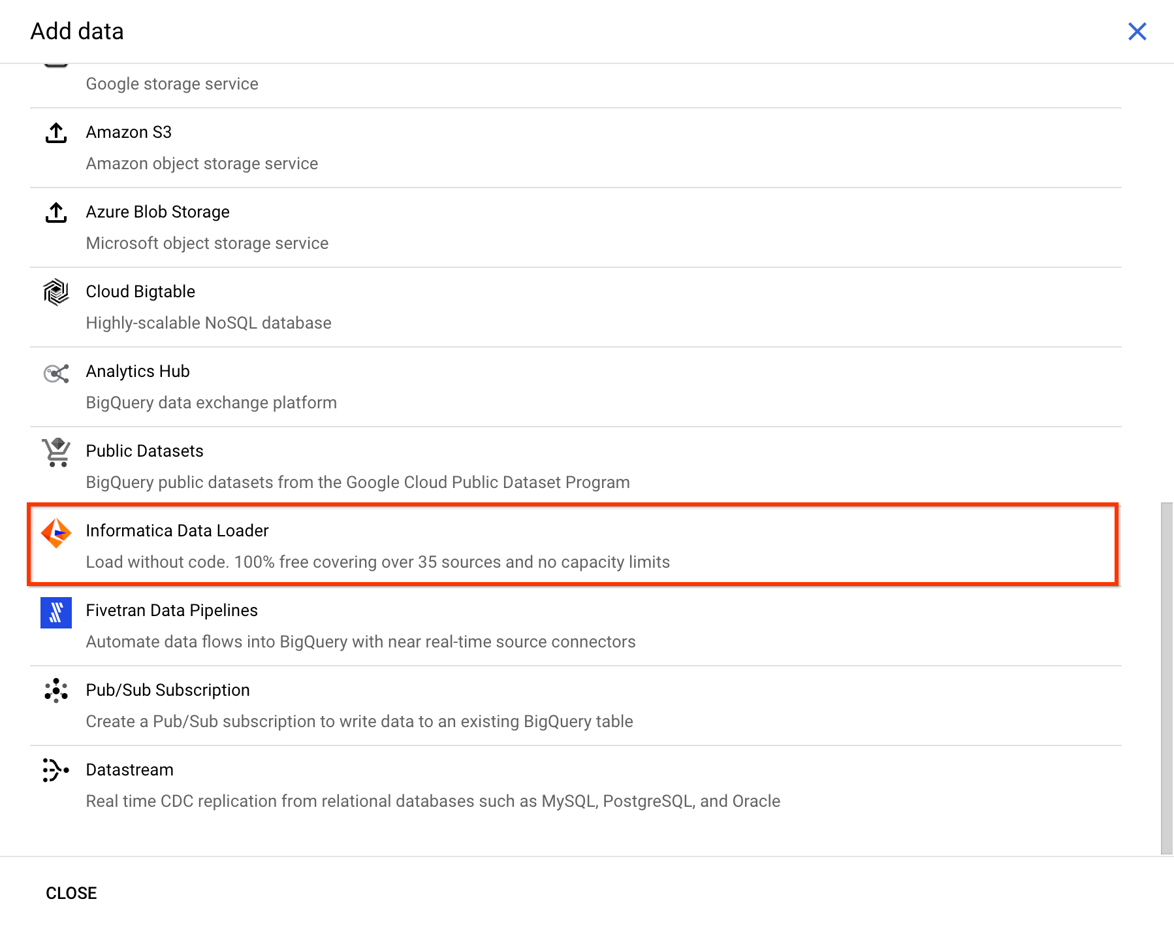Choose Datastream option

coord(576,785)
